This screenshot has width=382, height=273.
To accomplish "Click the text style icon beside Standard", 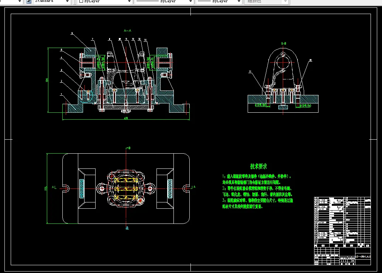I will pyautogui.click(x=28, y=1).
